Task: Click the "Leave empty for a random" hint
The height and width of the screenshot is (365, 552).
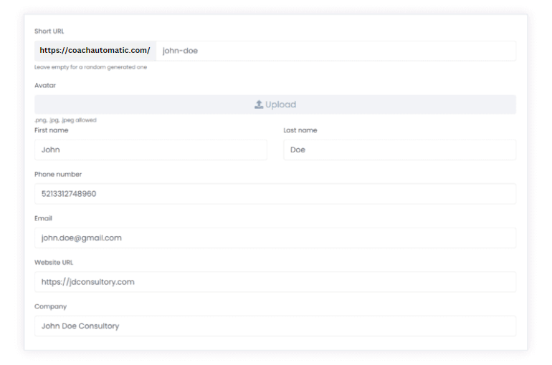Action: pos(90,67)
